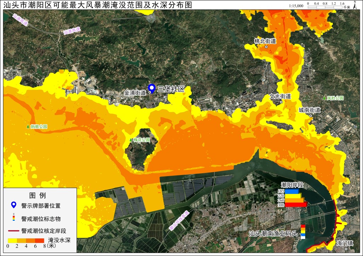This screenshot has height=256, width=363.
Task: Select the scale ratio text 1:15,000
Action: [296, 6]
